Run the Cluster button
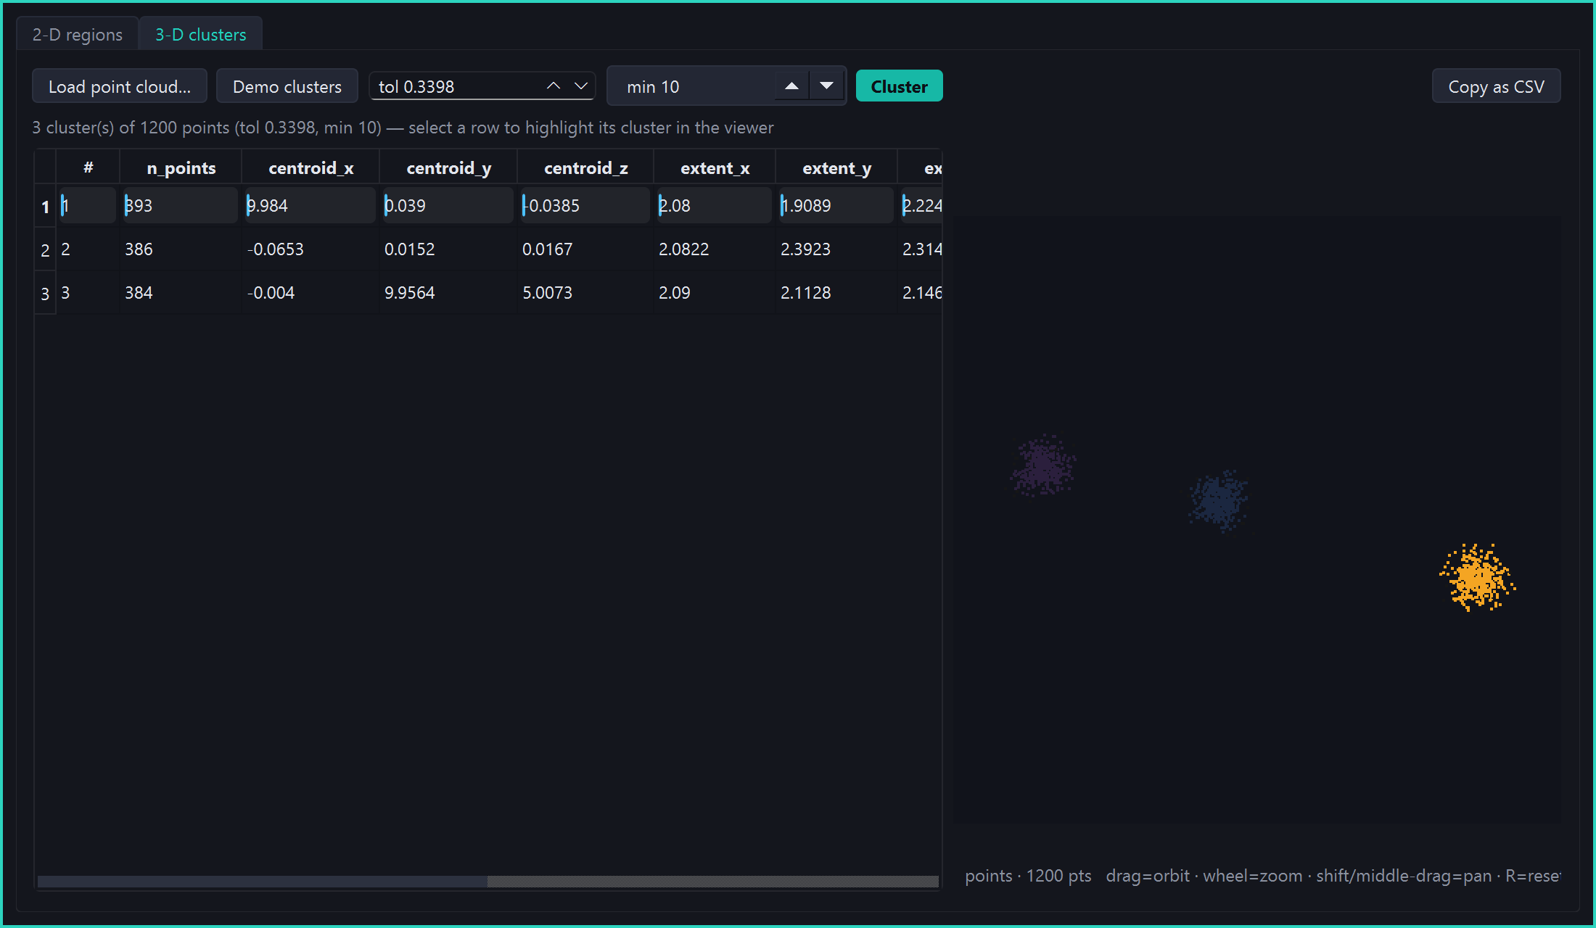This screenshot has height=928, width=1596. (899, 86)
